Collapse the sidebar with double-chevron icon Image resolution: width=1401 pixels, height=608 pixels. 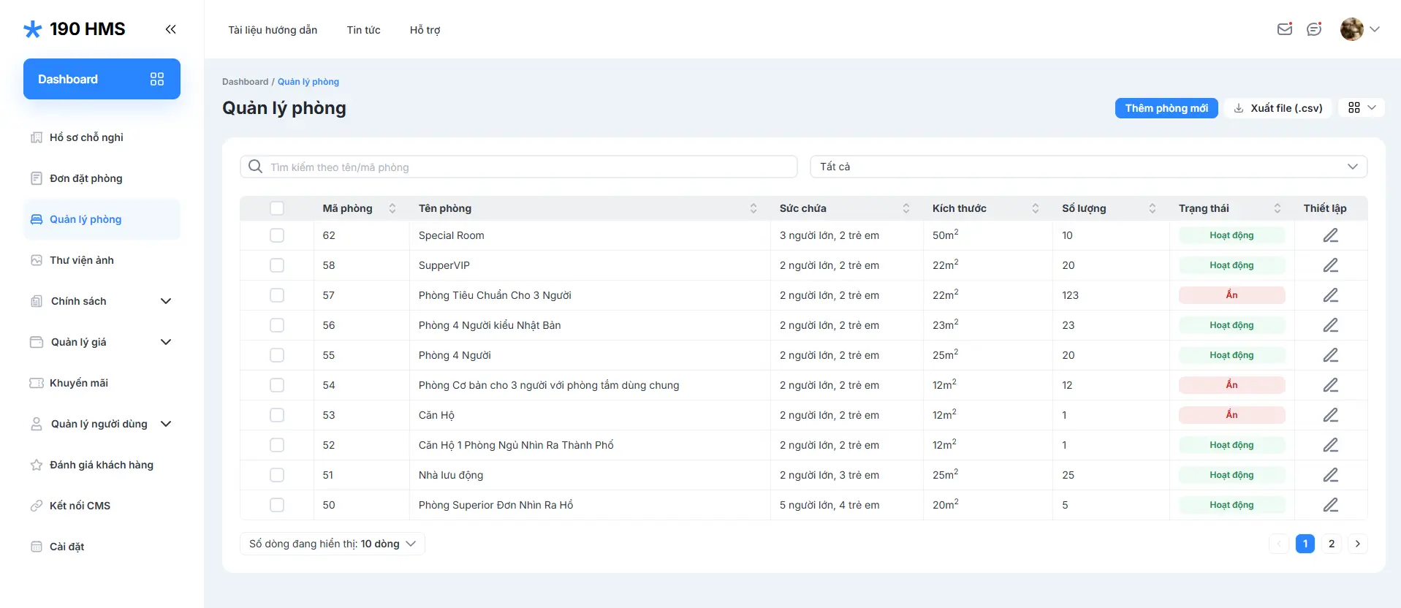[x=170, y=29]
